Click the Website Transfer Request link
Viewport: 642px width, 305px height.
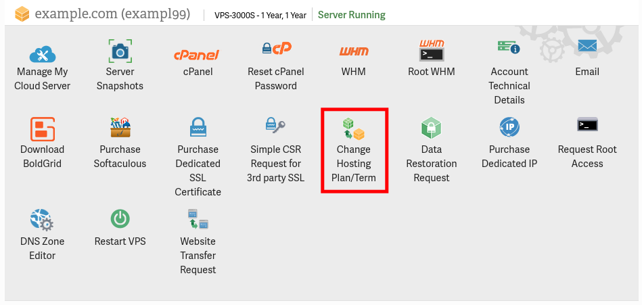(198, 255)
